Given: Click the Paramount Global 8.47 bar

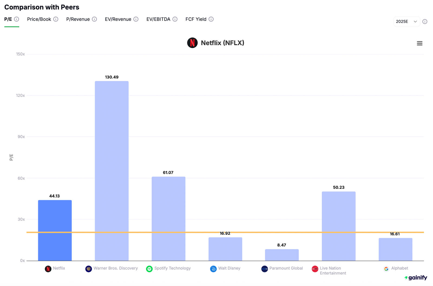Looking at the screenshot, I should 282,255.
